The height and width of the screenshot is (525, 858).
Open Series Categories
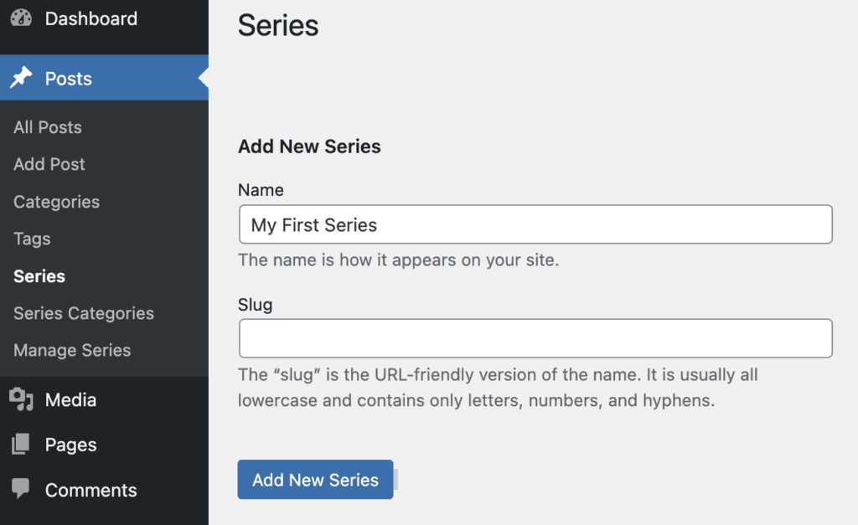(x=83, y=313)
